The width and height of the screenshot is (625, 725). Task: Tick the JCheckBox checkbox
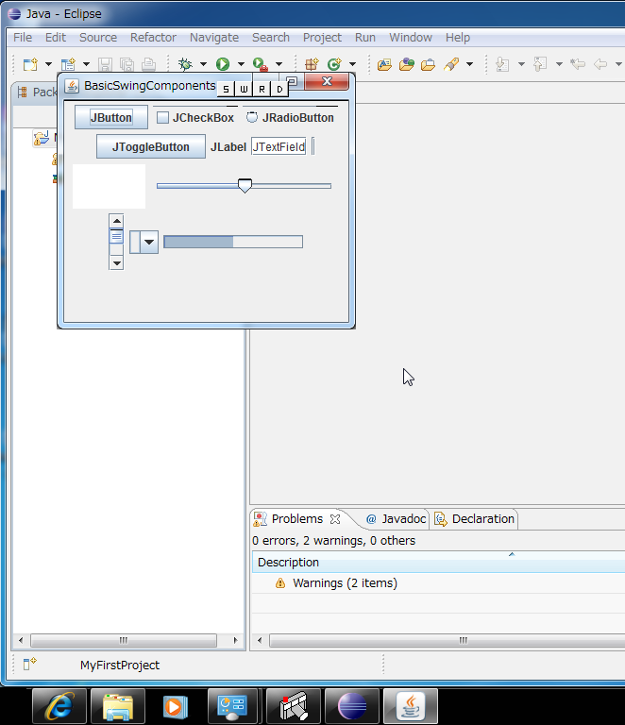162,118
